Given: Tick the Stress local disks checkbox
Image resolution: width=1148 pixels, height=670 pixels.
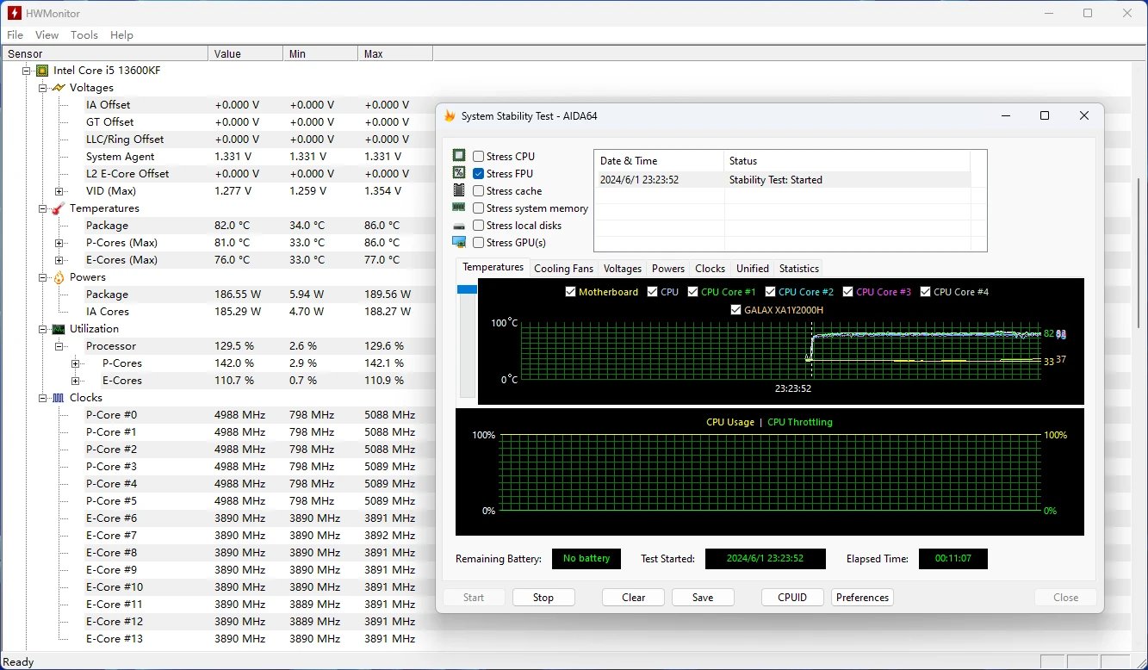Looking at the screenshot, I should 479,226.
